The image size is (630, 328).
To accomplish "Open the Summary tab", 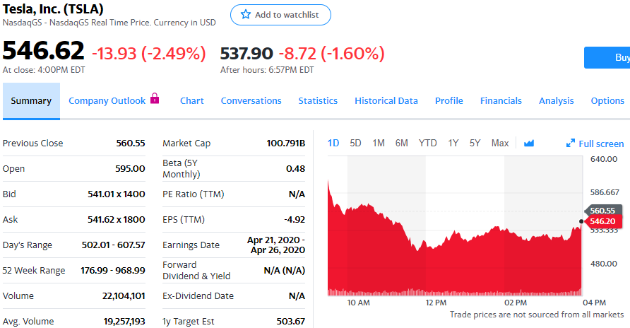I will tap(31, 101).
